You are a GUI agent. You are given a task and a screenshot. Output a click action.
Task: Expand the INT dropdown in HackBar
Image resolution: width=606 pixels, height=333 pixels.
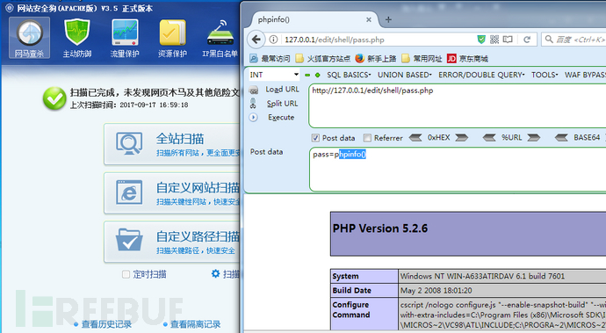[274, 75]
